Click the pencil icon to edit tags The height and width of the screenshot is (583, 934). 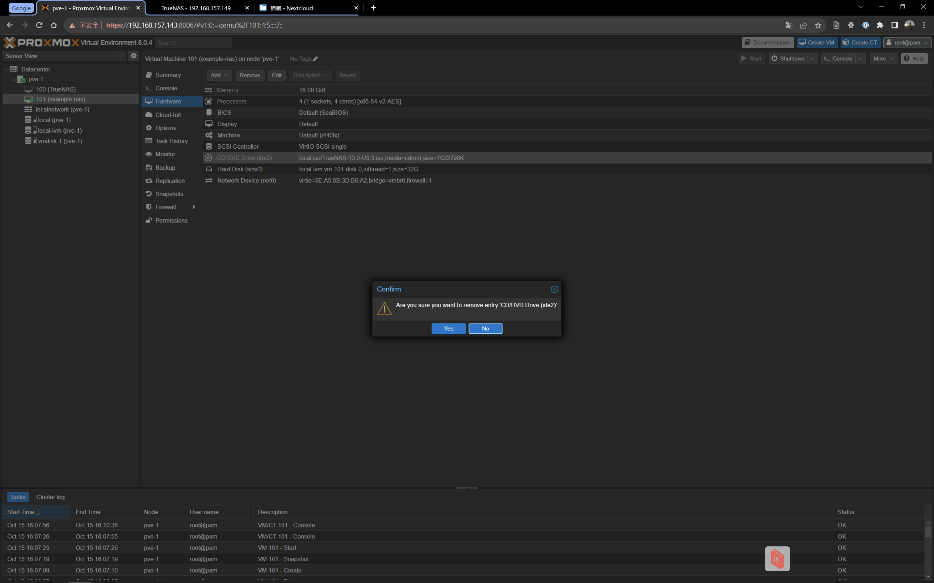tap(315, 59)
